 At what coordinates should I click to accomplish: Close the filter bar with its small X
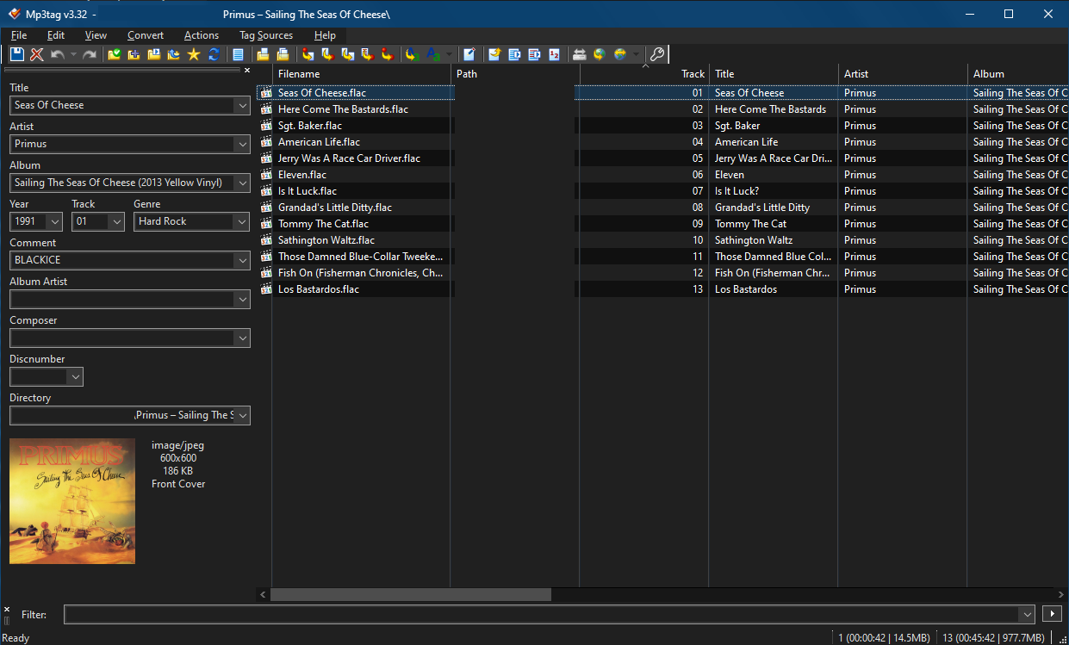coord(7,609)
